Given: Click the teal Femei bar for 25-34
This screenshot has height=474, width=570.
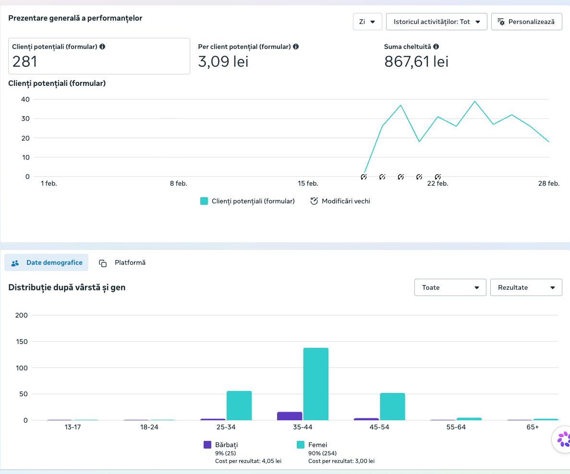Looking at the screenshot, I should pyautogui.click(x=239, y=406).
